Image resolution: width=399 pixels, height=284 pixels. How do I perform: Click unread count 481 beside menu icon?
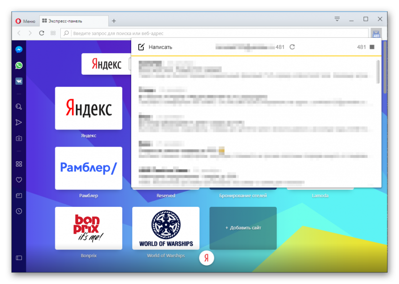(361, 47)
